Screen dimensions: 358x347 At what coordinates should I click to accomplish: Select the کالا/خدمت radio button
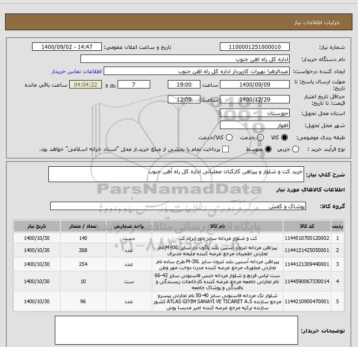229,137
